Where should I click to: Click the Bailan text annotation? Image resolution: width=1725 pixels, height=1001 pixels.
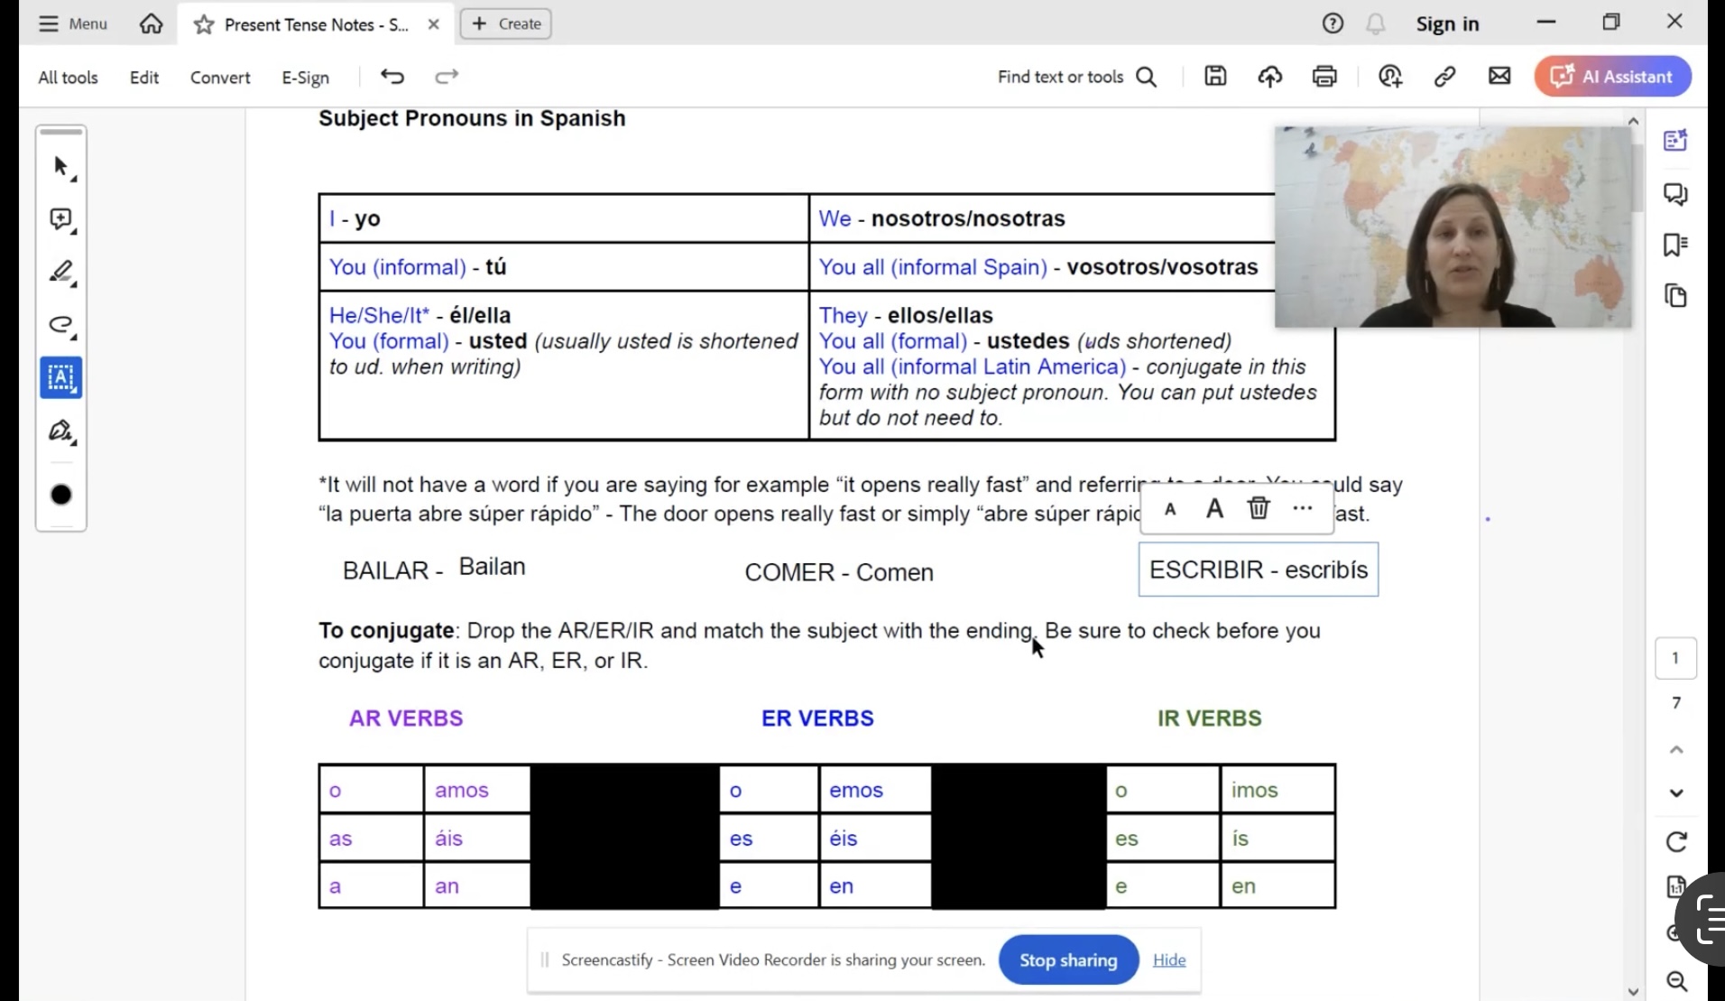pos(492,567)
